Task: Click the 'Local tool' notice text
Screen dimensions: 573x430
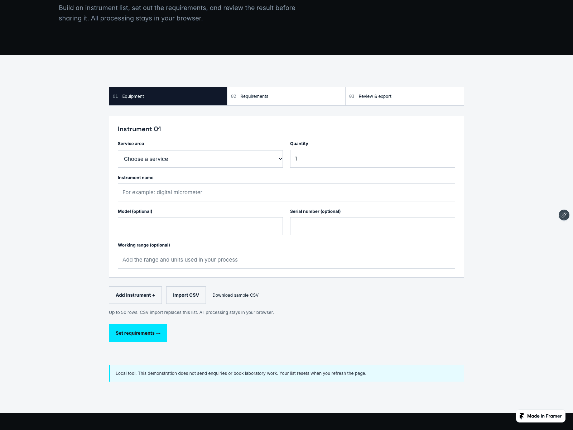Action: pyautogui.click(x=241, y=373)
